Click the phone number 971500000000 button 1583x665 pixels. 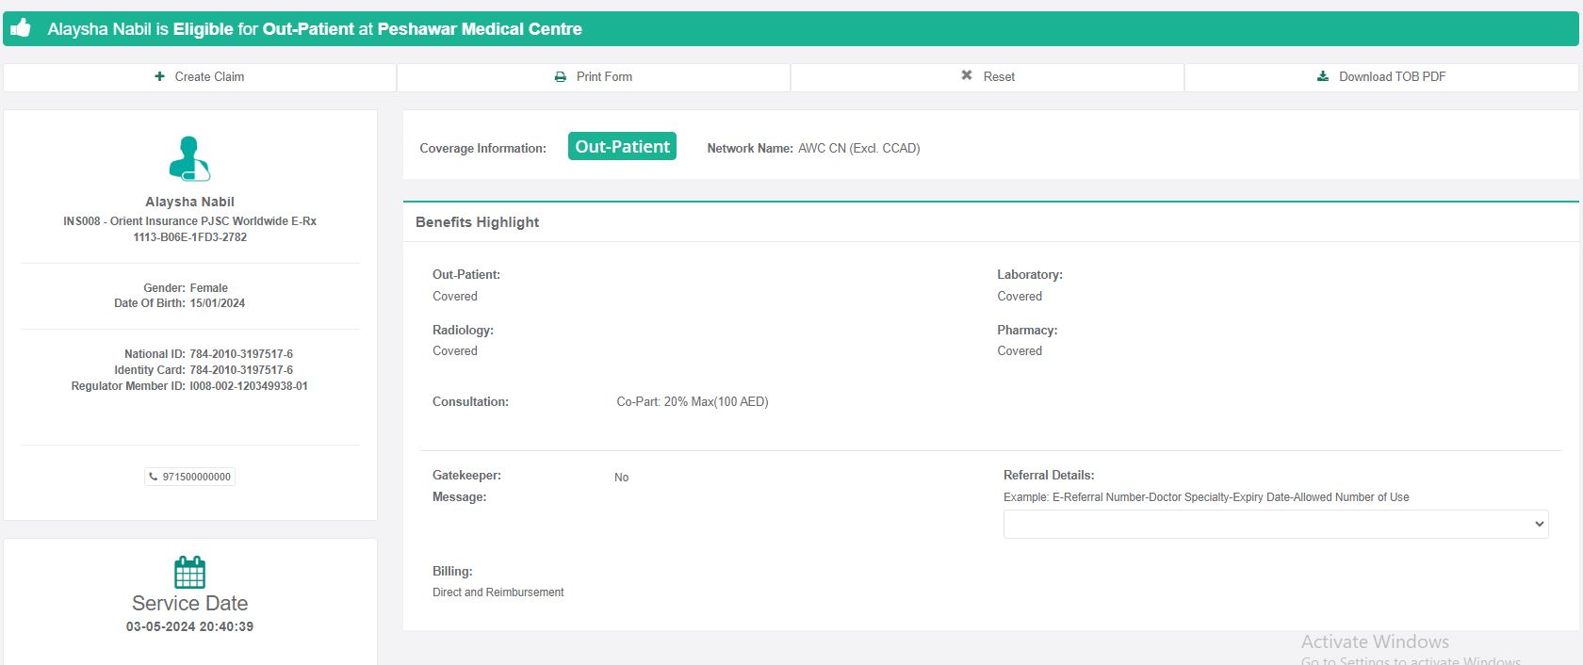(x=195, y=477)
